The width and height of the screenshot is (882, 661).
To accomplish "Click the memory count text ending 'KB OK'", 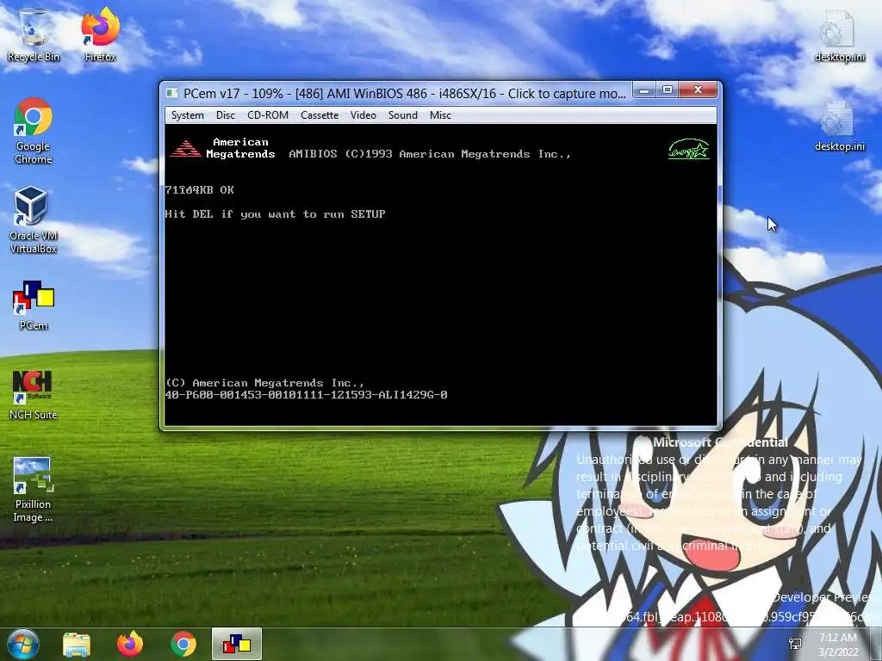I will pyautogui.click(x=199, y=190).
